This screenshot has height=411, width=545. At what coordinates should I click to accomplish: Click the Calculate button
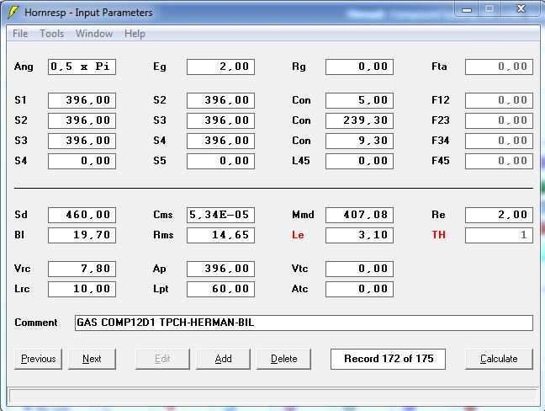coord(499,359)
